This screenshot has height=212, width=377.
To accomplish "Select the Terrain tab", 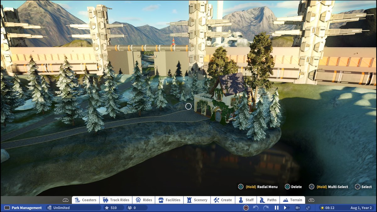I will pyautogui.click(x=292, y=200).
